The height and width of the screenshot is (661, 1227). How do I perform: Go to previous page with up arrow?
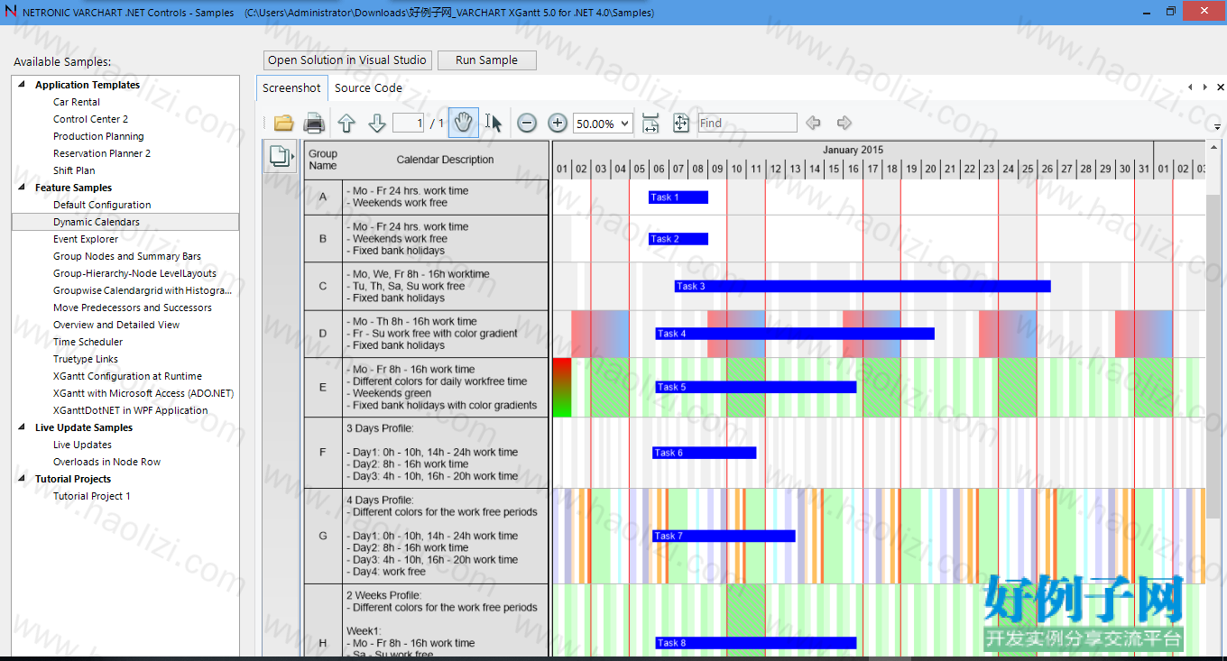(x=346, y=123)
